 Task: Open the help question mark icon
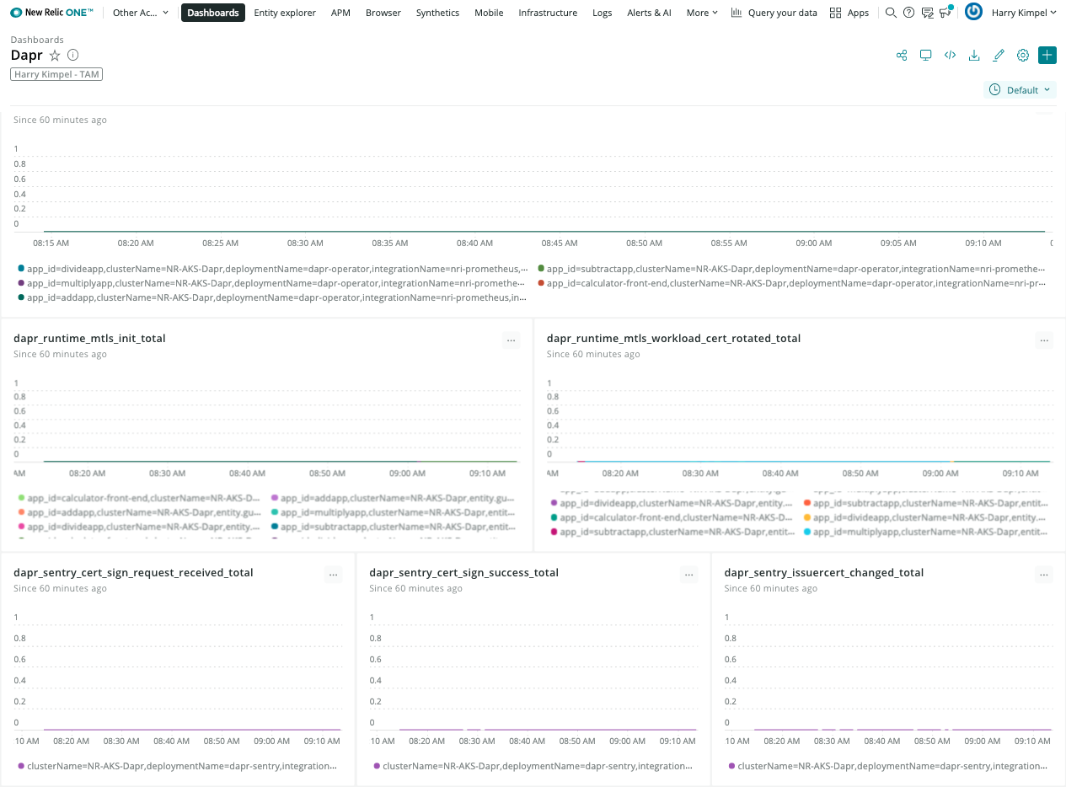pyautogui.click(x=908, y=13)
